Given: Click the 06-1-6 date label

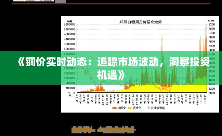Looking at the screenshot, I should 77,98.
